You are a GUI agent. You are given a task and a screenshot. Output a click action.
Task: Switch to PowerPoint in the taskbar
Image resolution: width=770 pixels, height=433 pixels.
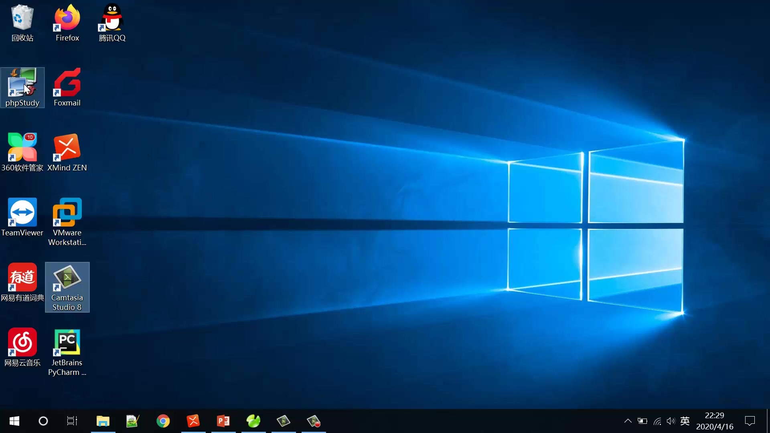point(223,421)
